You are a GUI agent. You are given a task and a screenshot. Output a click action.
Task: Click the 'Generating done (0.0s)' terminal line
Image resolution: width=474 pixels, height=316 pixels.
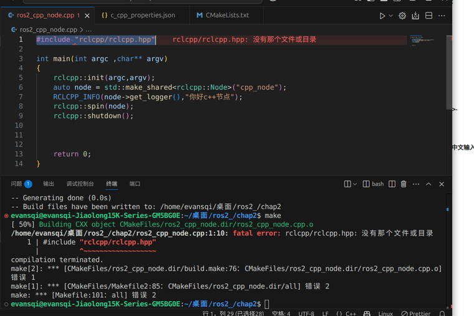tap(61, 198)
